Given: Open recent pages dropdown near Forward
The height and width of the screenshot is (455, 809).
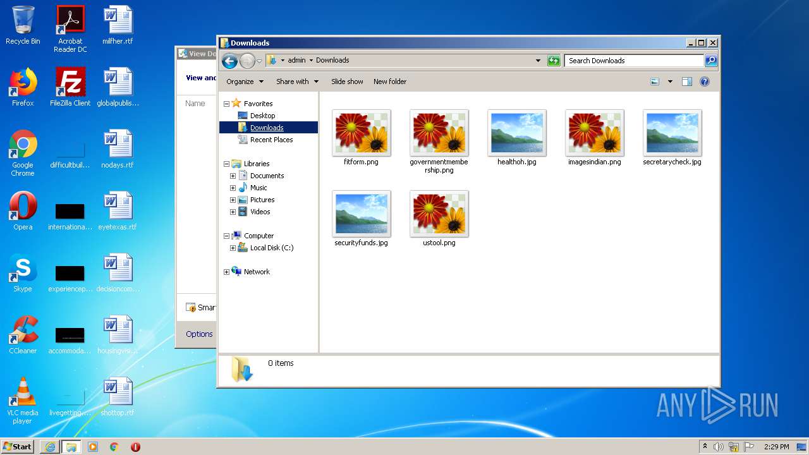Looking at the screenshot, I should pyautogui.click(x=259, y=61).
